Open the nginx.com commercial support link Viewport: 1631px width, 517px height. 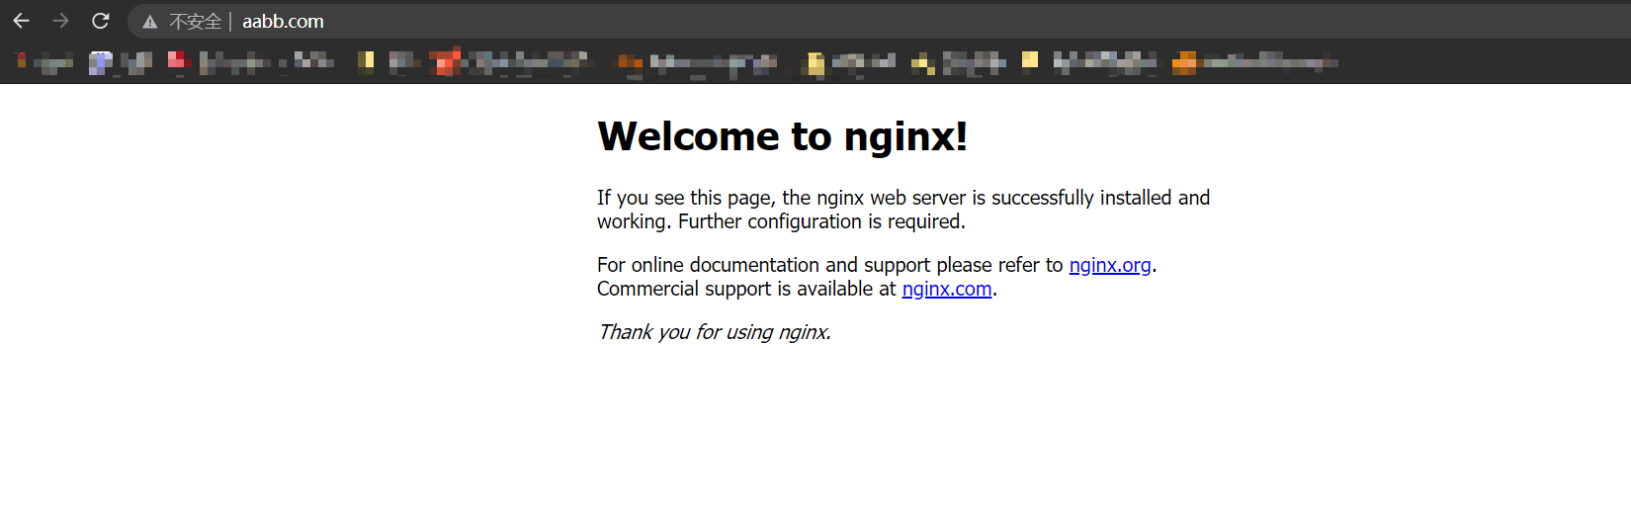[947, 289]
